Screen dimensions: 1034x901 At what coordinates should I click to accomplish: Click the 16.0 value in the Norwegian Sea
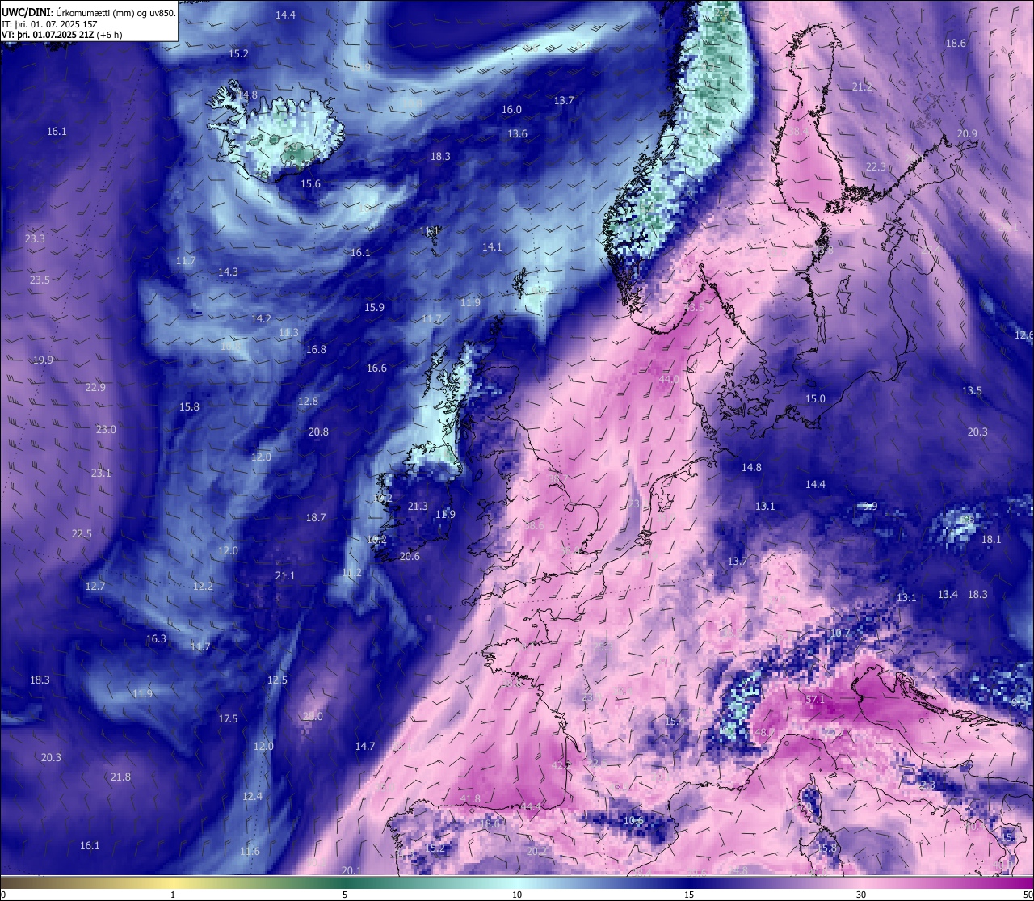[511, 109]
